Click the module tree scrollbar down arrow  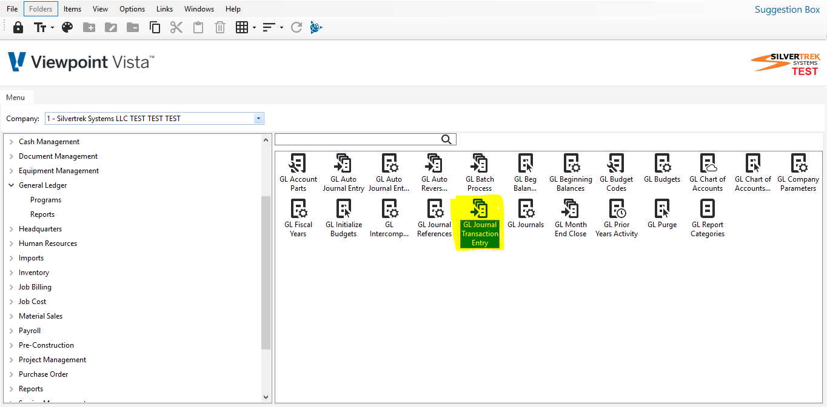pos(266,397)
